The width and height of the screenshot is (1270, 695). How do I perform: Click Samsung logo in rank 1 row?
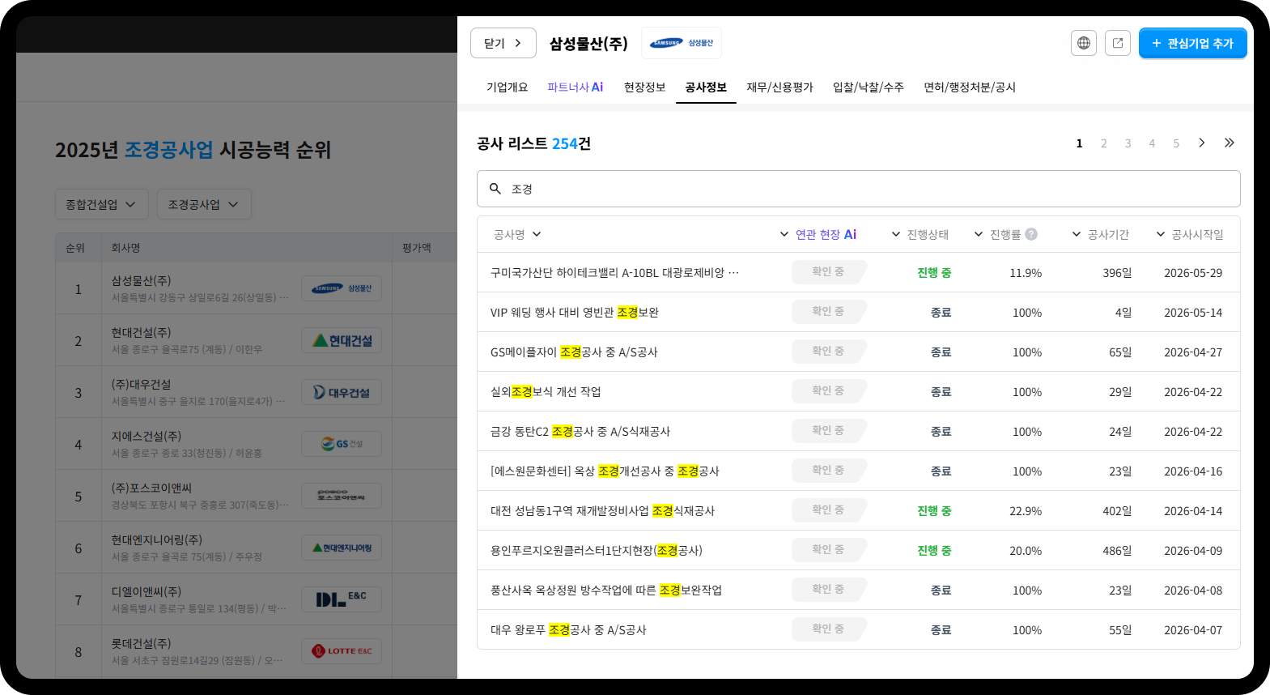coord(342,288)
